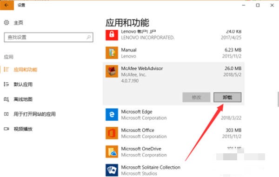Click the 303 MB size value
This screenshot has width=279, height=177.
(x=233, y=130)
